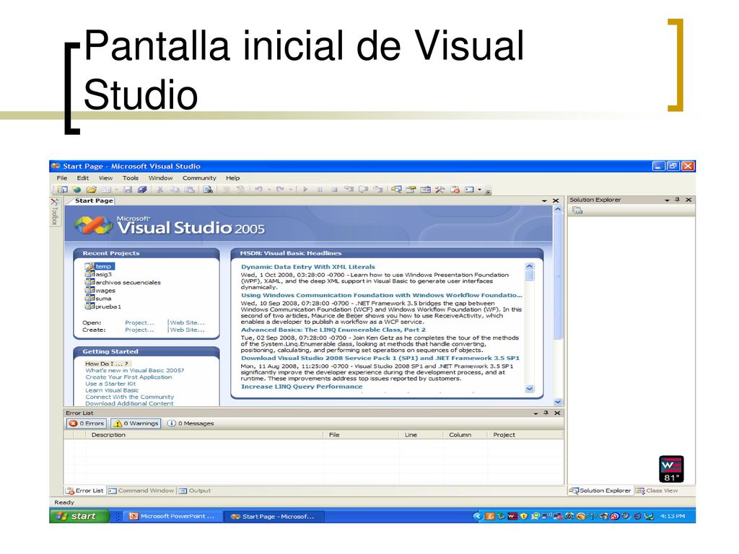Click the Immediate window toolbar icon
The height and width of the screenshot is (554, 739).
[x=469, y=190]
